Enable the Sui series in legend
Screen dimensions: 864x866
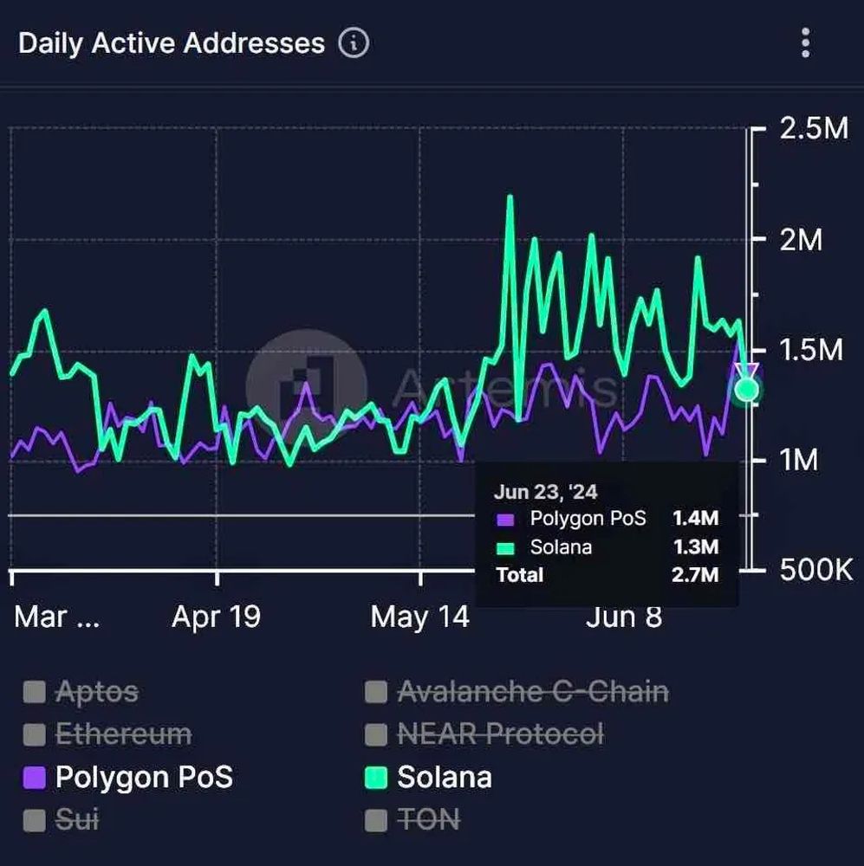(62, 819)
